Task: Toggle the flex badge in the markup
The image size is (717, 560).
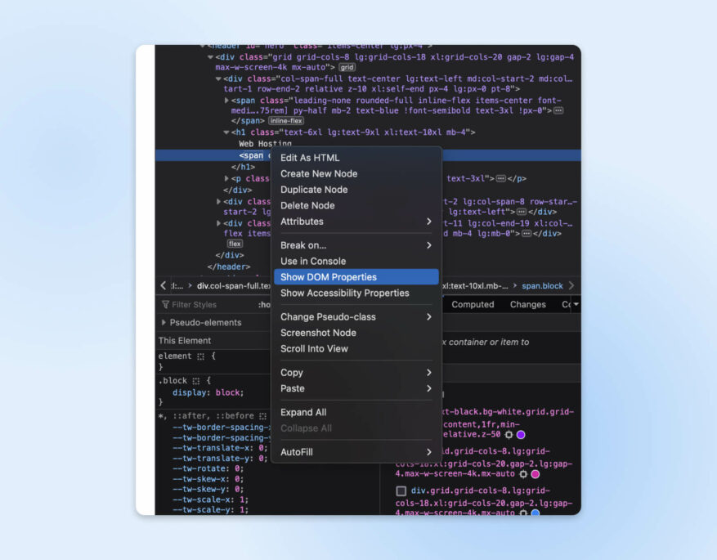Action: tap(234, 243)
